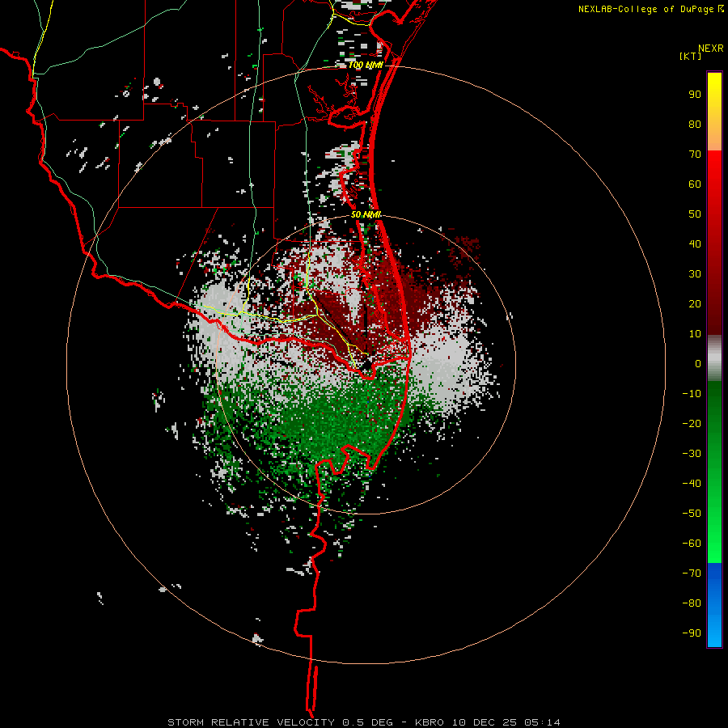Image resolution: width=728 pixels, height=728 pixels.
Task: Click the 40 value on the color scale
Action: pos(695,244)
